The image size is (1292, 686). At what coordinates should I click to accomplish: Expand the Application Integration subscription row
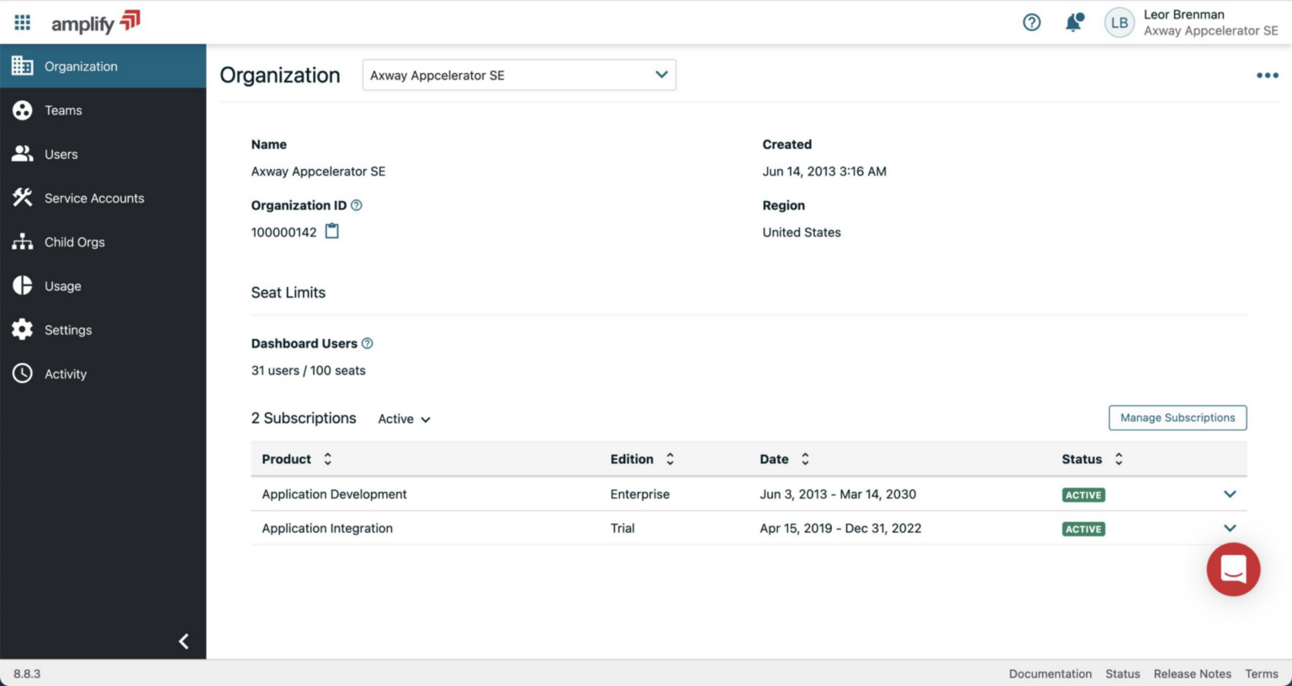click(x=1230, y=528)
